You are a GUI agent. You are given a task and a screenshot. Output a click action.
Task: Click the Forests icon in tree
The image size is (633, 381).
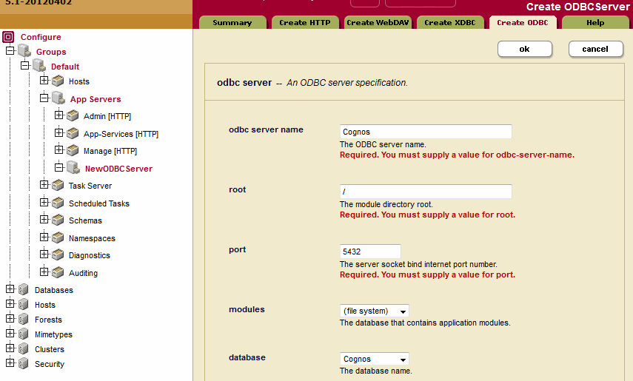click(24, 320)
